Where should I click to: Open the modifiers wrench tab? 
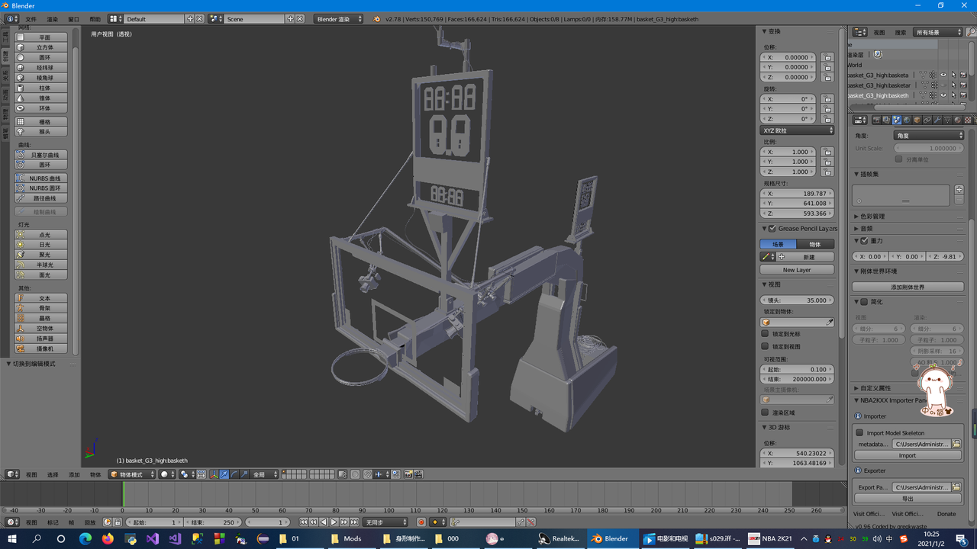coord(937,120)
